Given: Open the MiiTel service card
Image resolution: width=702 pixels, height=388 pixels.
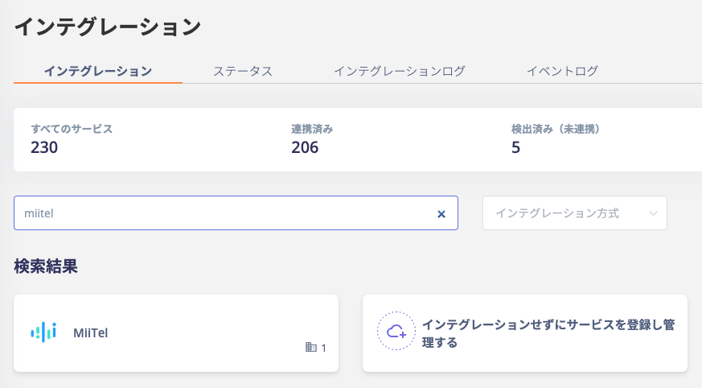Looking at the screenshot, I should pyautogui.click(x=176, y=333).
